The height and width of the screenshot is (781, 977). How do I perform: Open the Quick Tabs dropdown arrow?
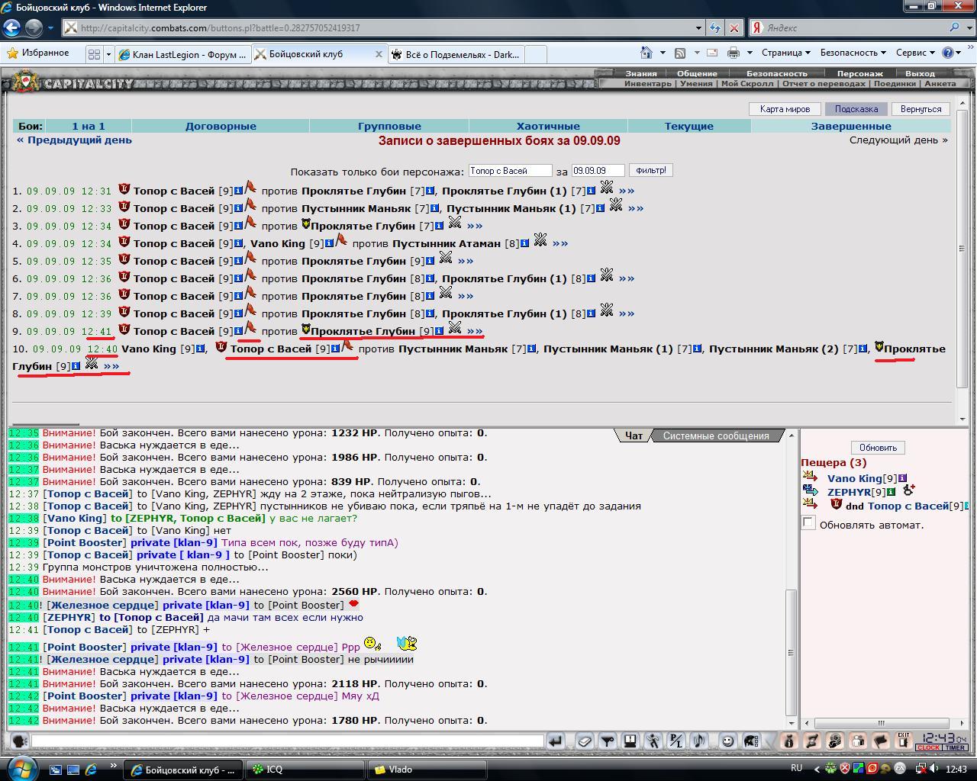(x=108, y=54)
